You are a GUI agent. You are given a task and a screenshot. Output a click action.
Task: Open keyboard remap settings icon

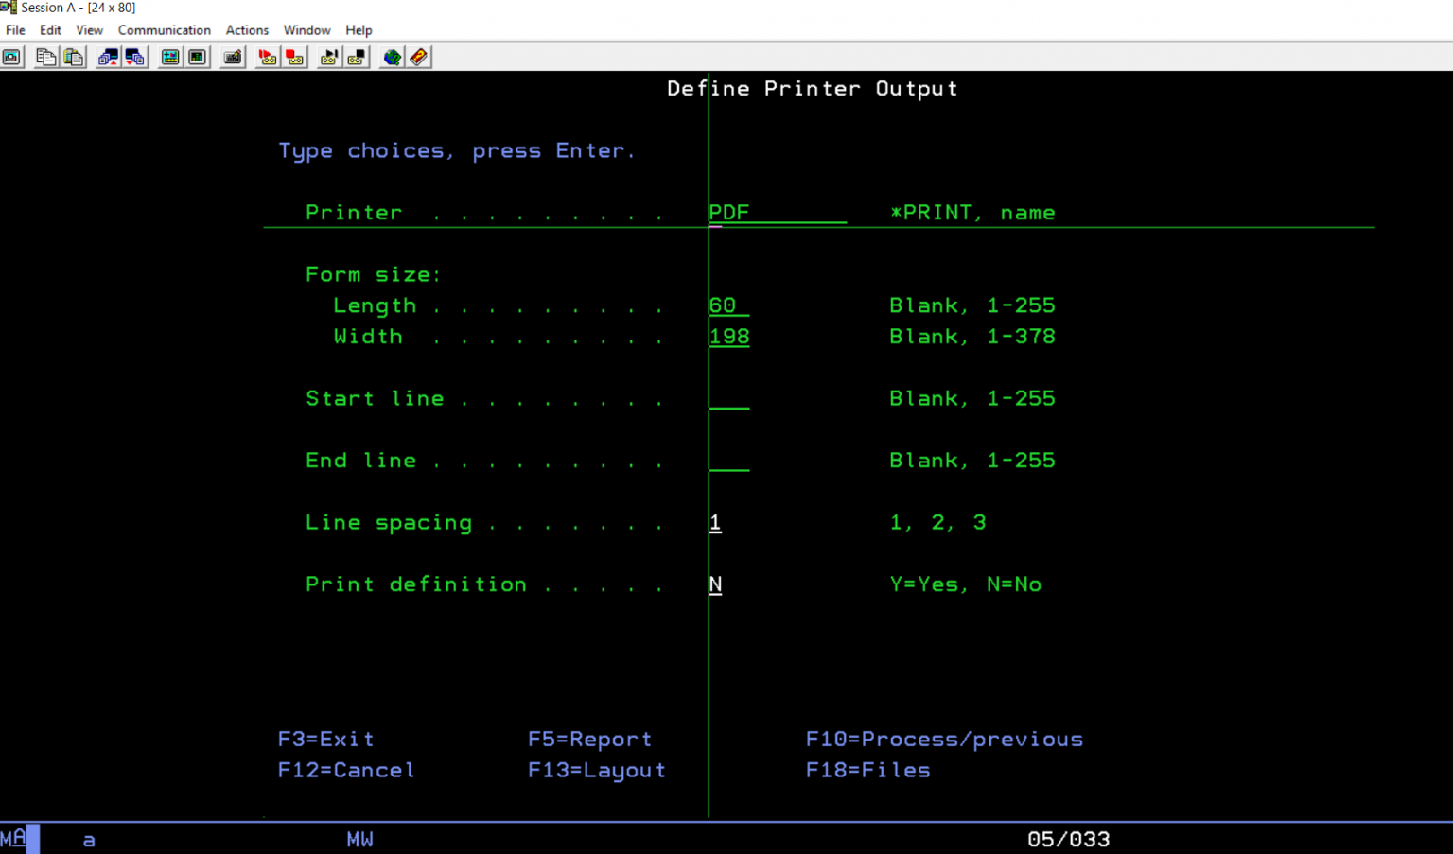tap(232, 57)
